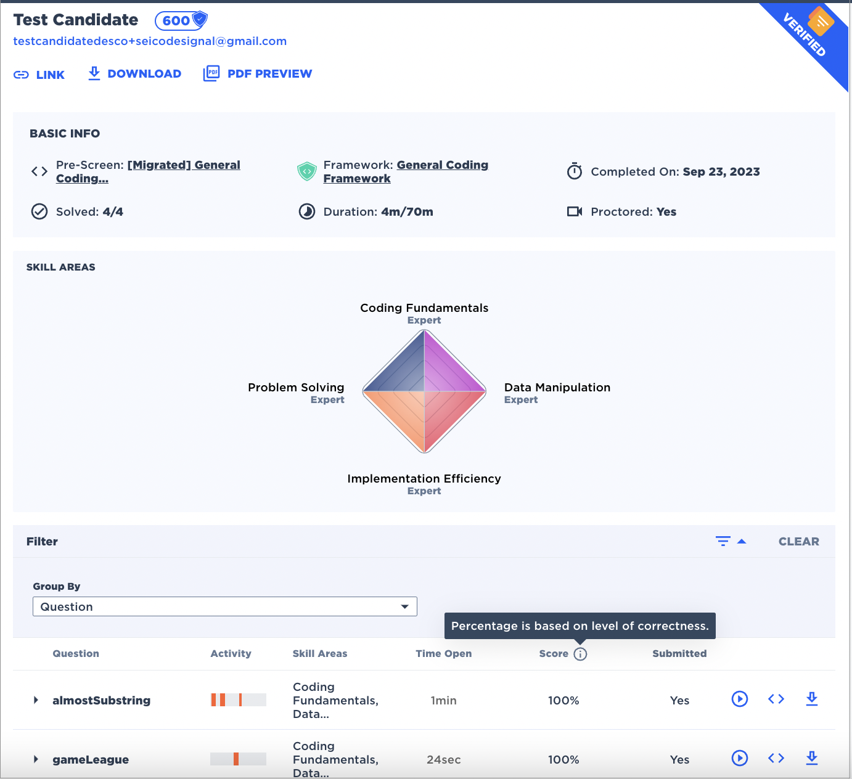Screen dimensions: 852x779
Task: Collapse the Filter panel with the arrow
Action: pos(742,541)
